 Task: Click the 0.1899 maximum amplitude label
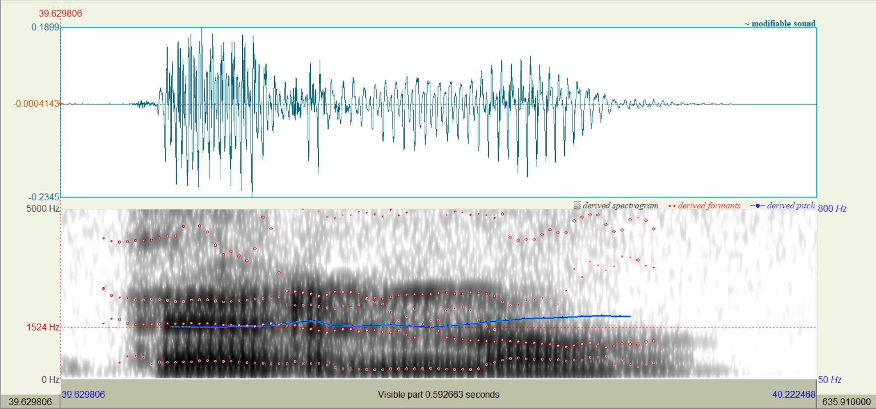point(45,27)
